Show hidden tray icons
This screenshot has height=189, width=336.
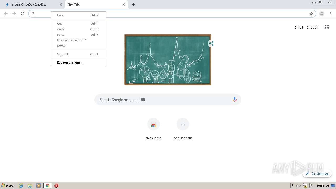click(293, 186)
